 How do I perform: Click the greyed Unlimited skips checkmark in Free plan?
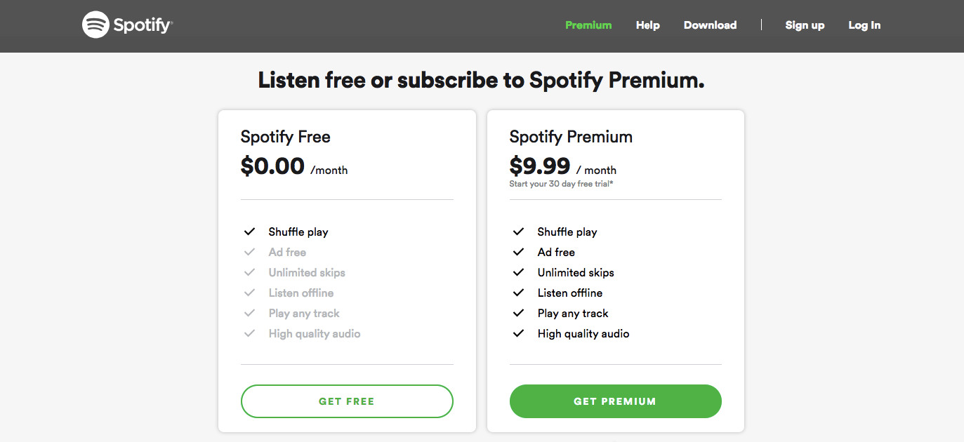tap(249, 272)
